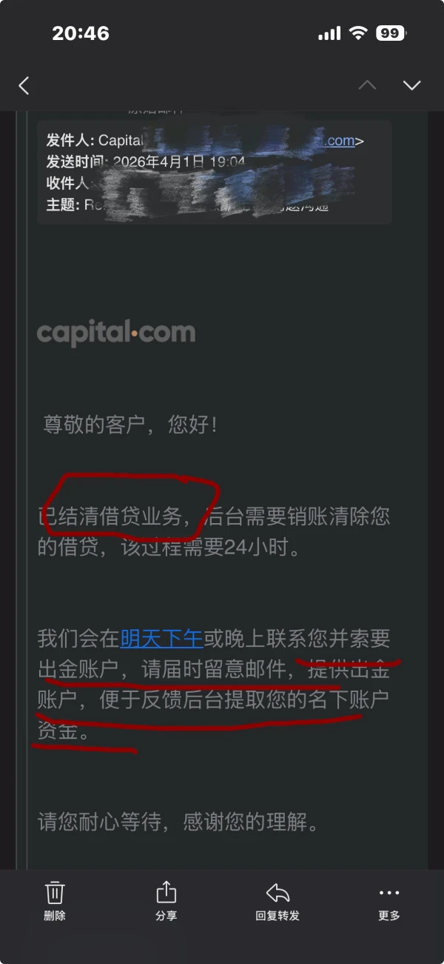Tap the Wi-Fi status icon

tap(359, 33)
